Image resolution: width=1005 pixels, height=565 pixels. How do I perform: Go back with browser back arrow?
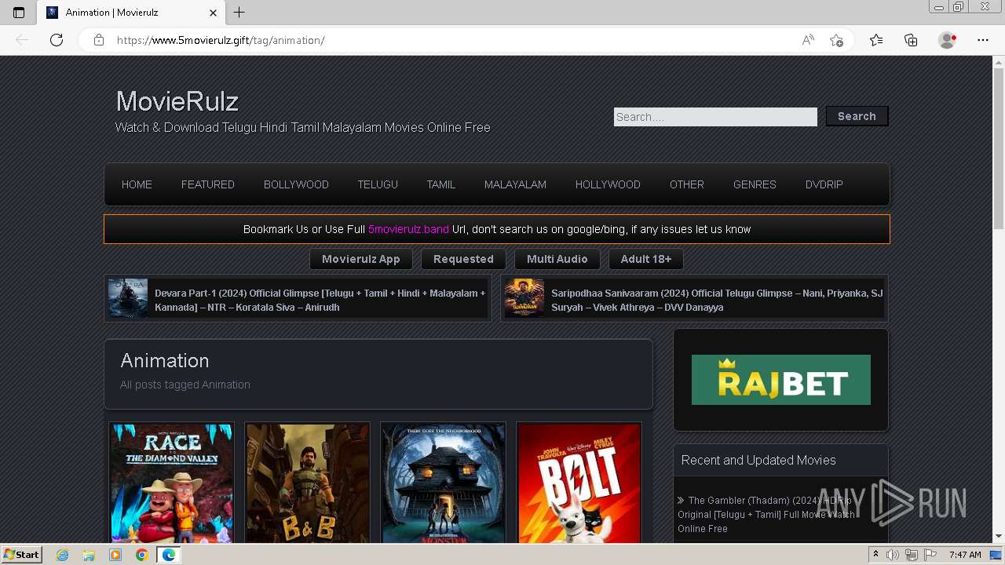point(22,40)
